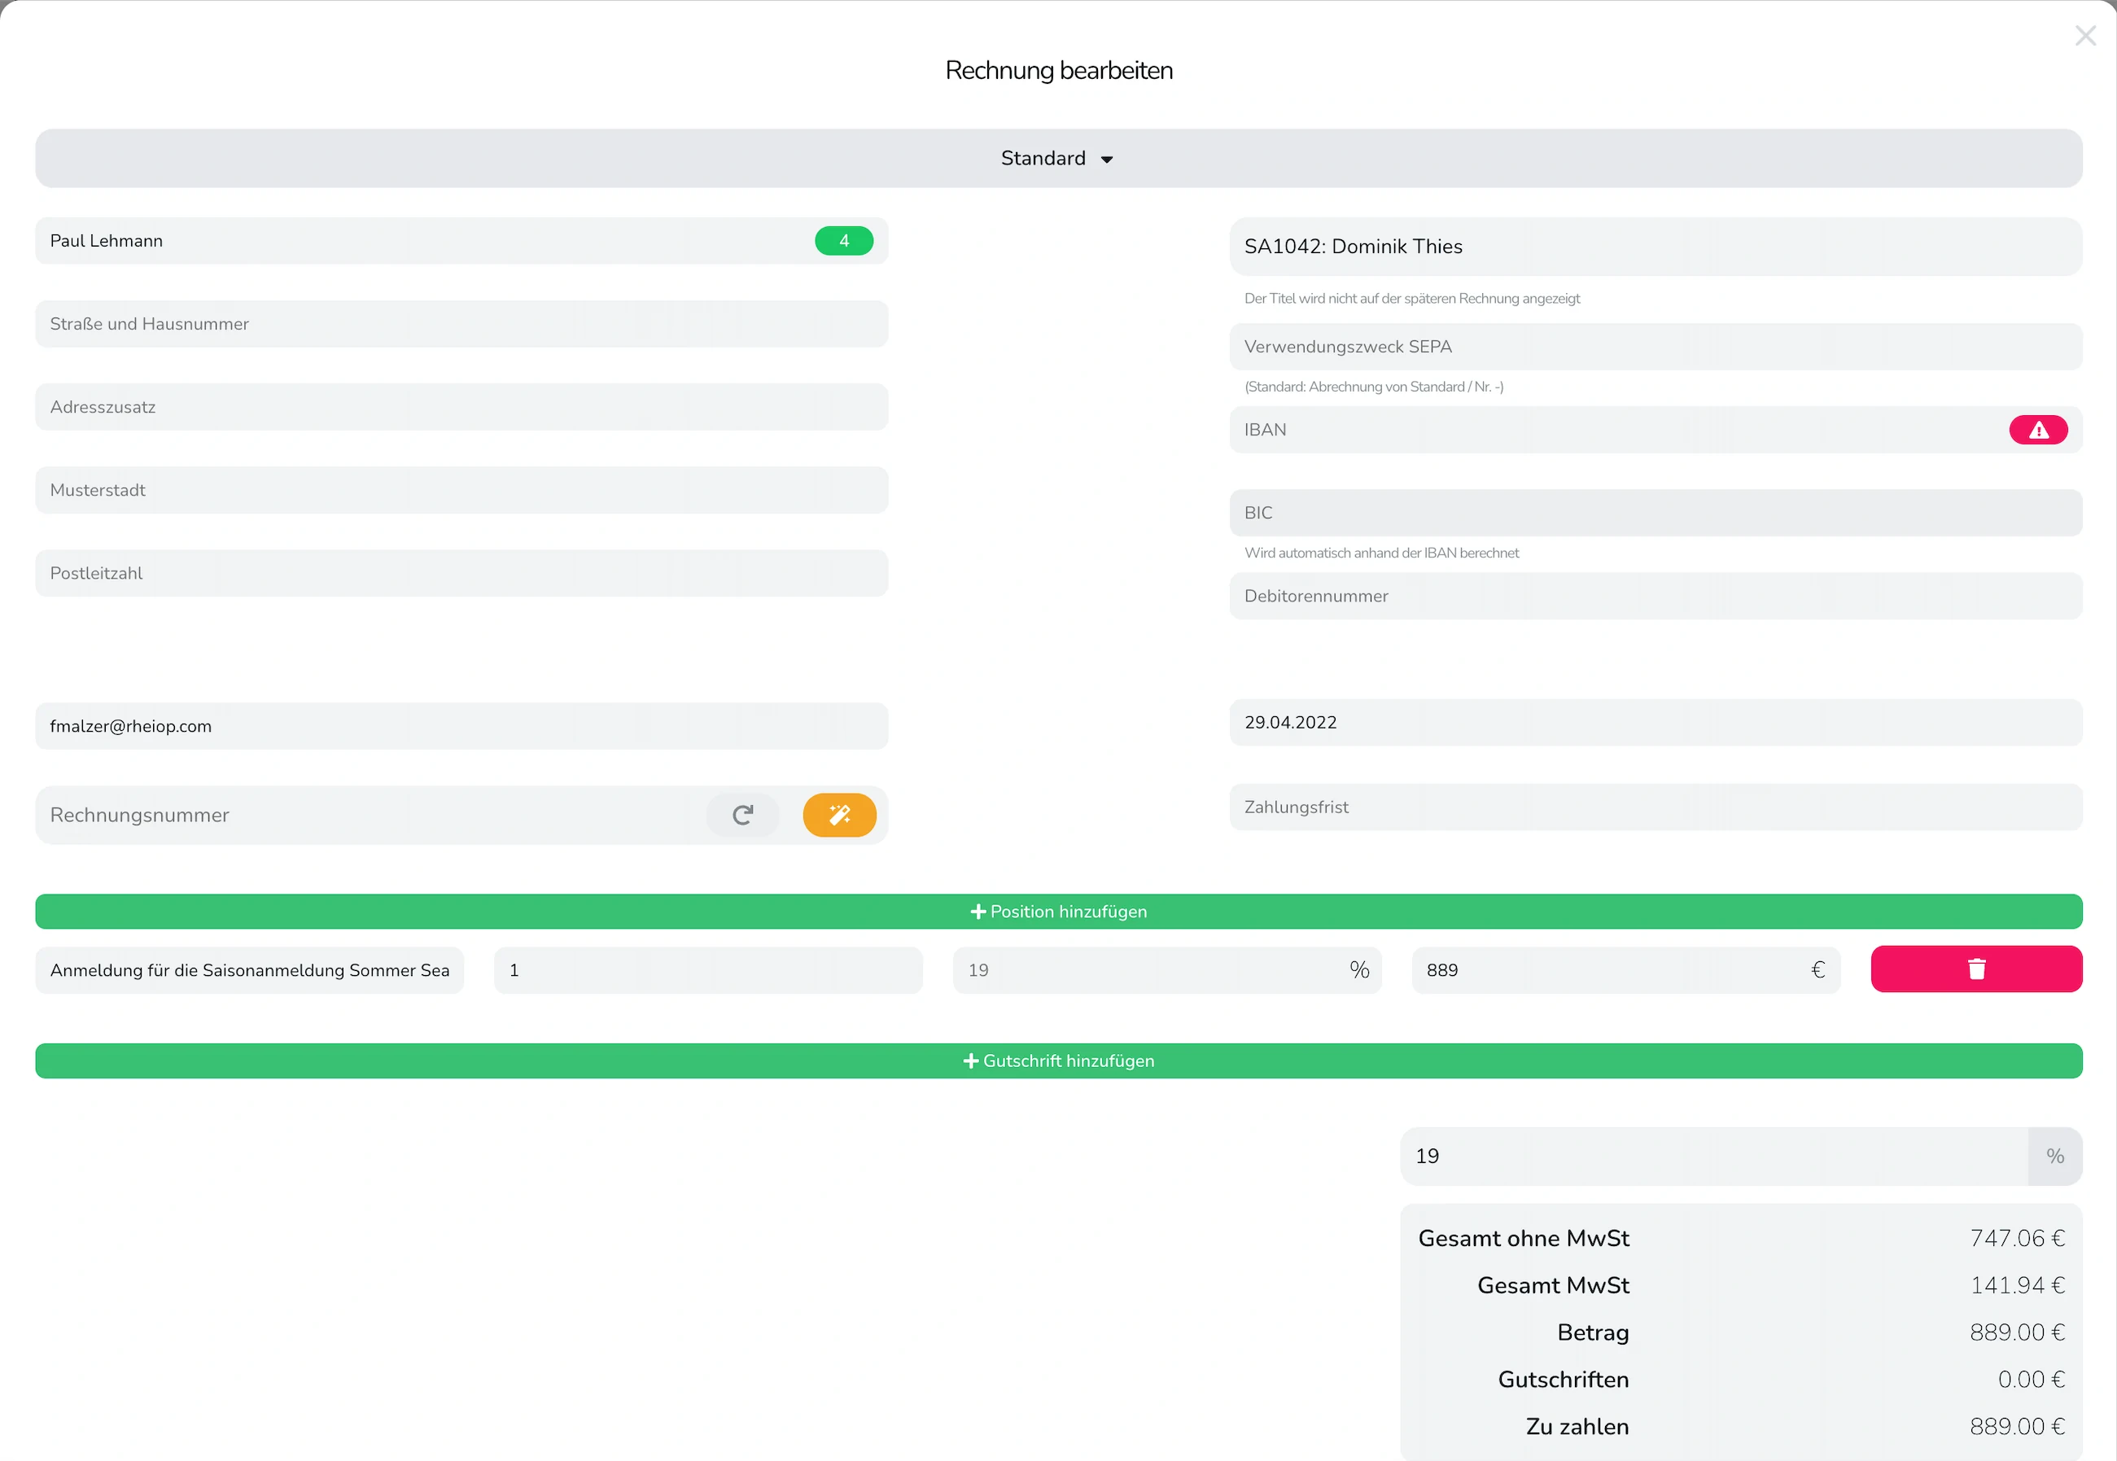Click the Debitorennummer field
The image size is (2117, 1461).
[1654, 596]
